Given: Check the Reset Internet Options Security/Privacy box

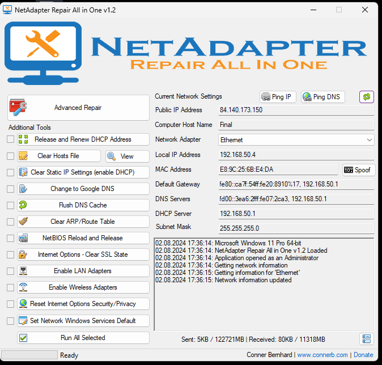Looking at the screenshot, I should point(10,304).
